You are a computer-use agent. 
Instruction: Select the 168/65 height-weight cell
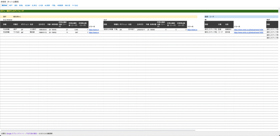click(152, 30)
